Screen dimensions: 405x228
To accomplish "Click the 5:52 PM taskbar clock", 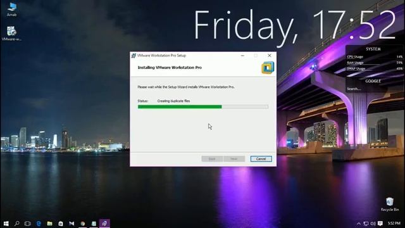I will [x=394, y=224].
